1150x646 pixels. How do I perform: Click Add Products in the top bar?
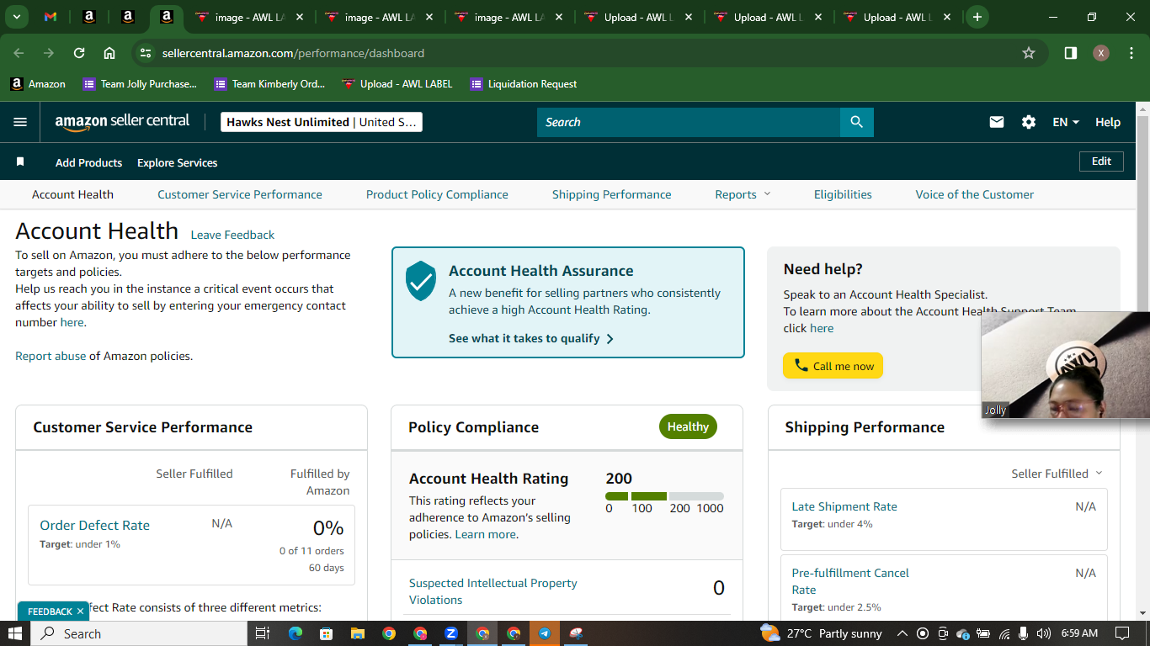(88, 162)
